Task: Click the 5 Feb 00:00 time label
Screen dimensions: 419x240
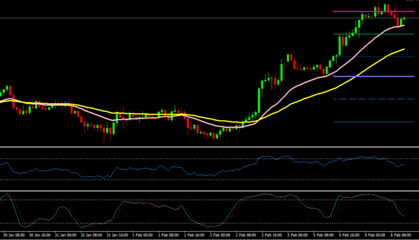Action: pos(298,236)
